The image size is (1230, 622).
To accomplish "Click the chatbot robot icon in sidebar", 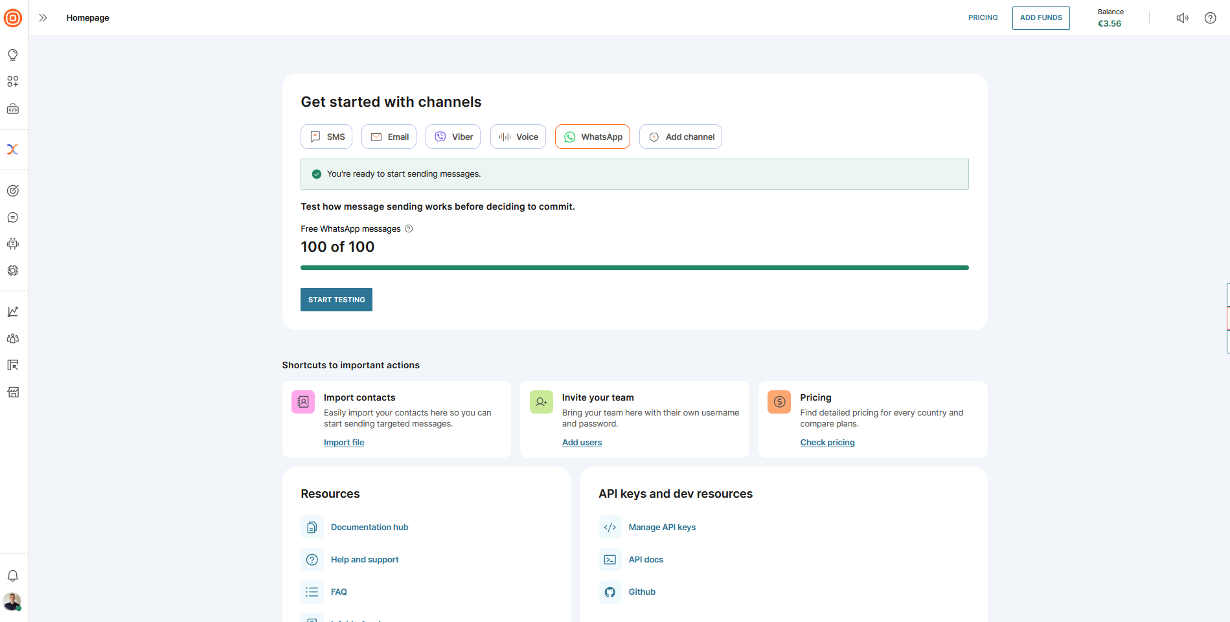I will point(13,244).
